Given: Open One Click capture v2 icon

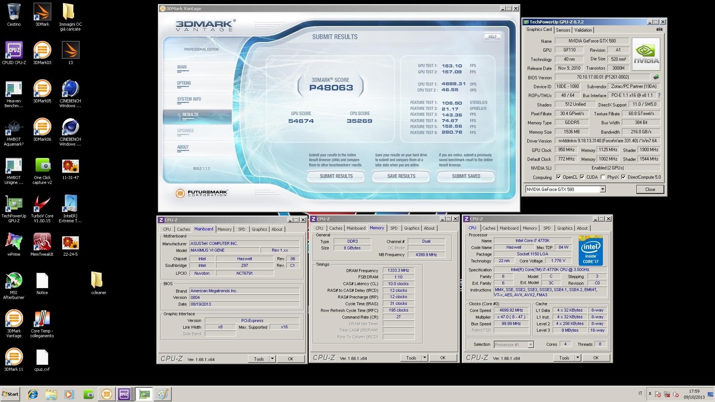Looking at the screenshot, I should coord(42,170).
